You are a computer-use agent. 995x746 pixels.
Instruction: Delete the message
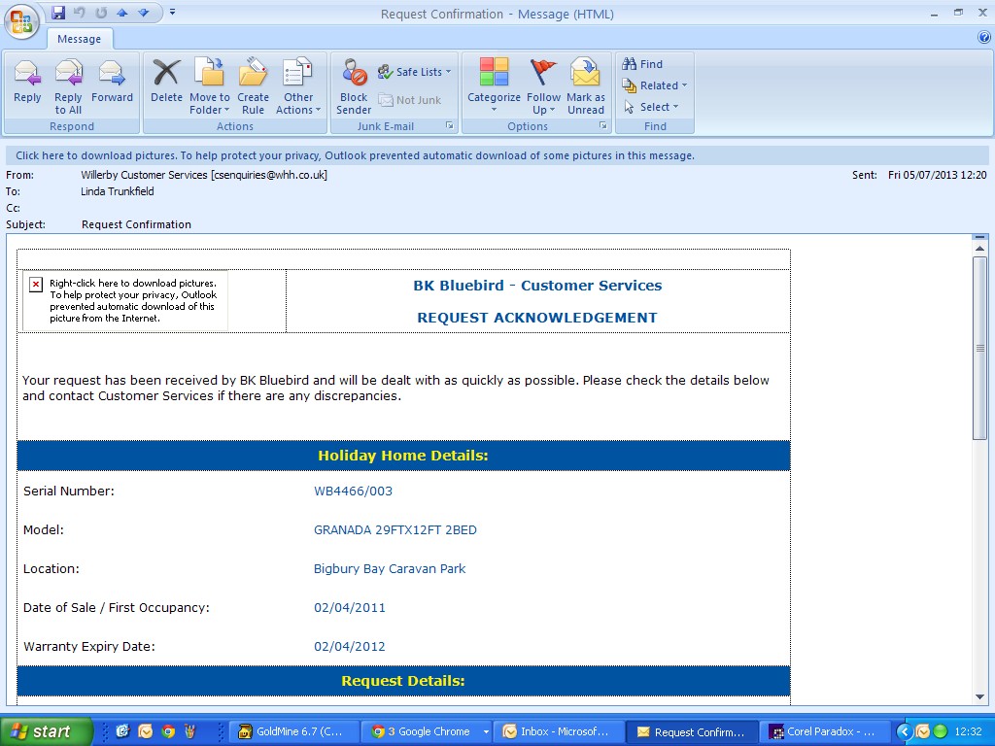[166, 82]
